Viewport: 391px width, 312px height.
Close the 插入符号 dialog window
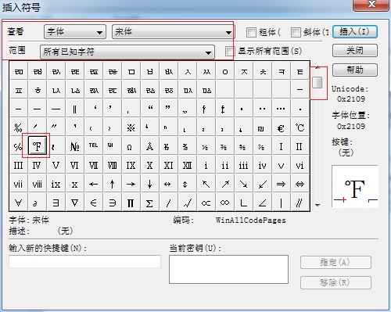(371, 5)
